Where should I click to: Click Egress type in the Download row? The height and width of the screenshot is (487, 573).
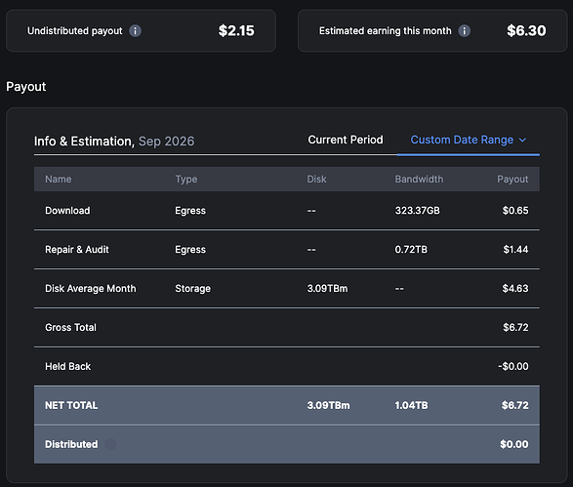190,211
